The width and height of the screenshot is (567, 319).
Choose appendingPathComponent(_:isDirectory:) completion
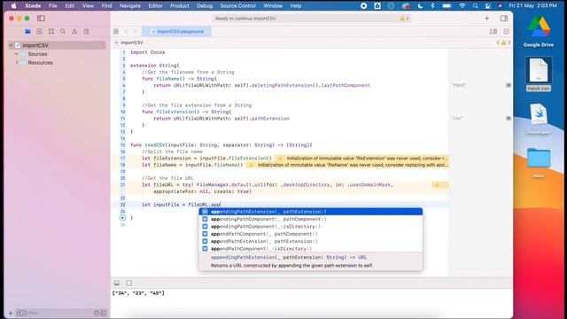[311, 227]
